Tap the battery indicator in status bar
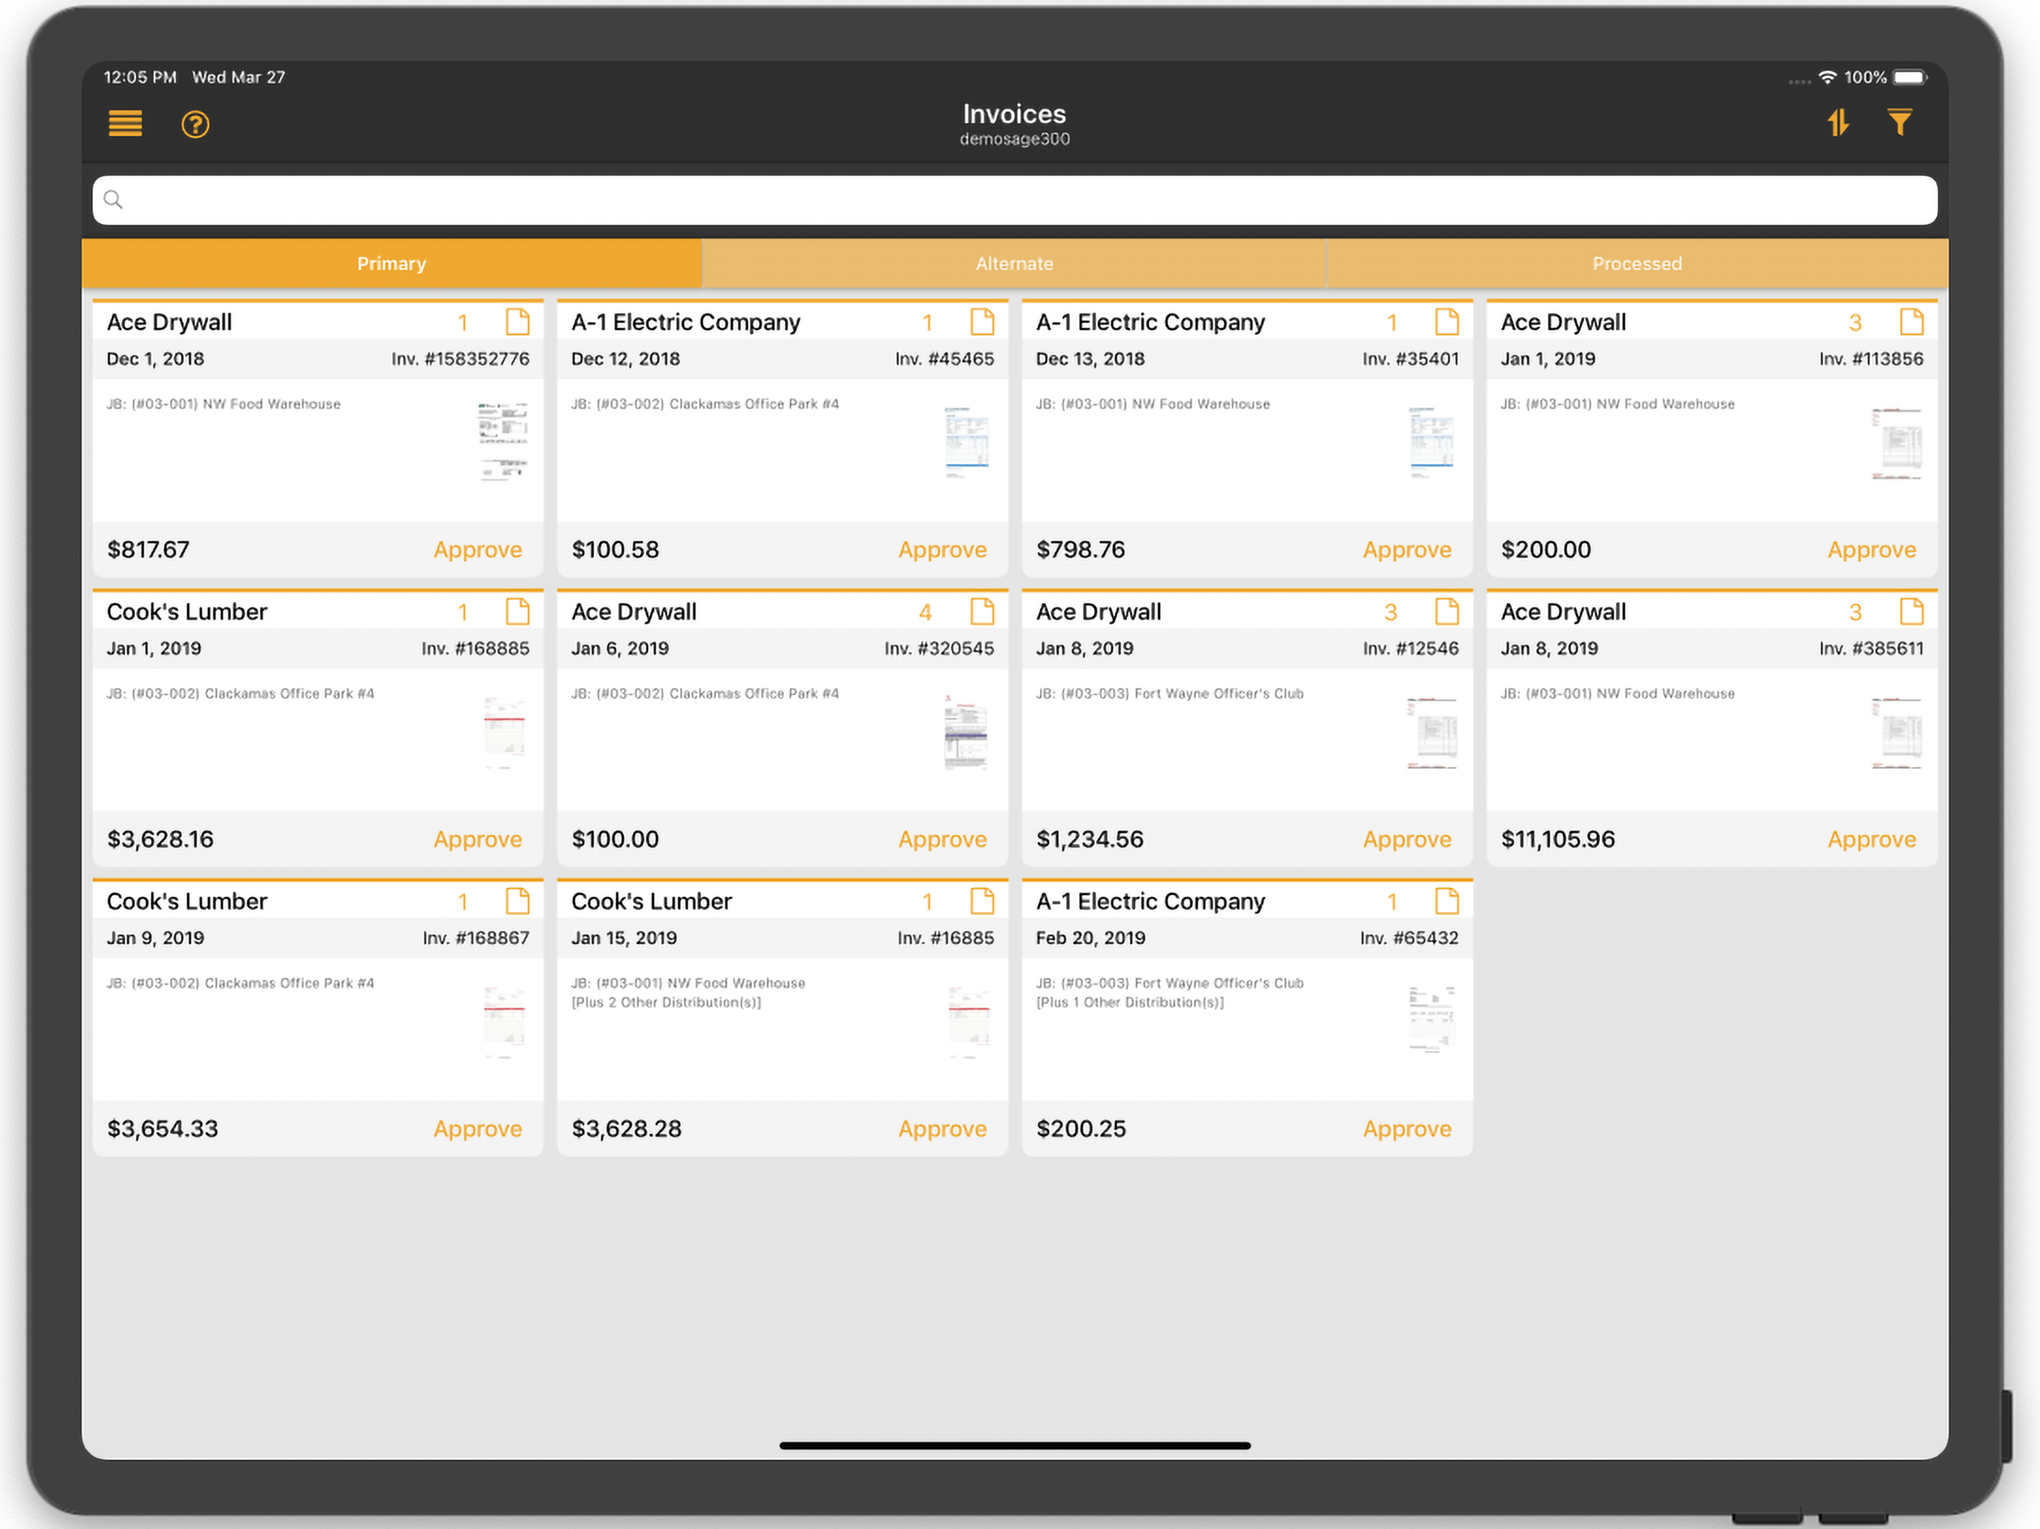Viewport: 2040px width, 1529px height. 1911,78
